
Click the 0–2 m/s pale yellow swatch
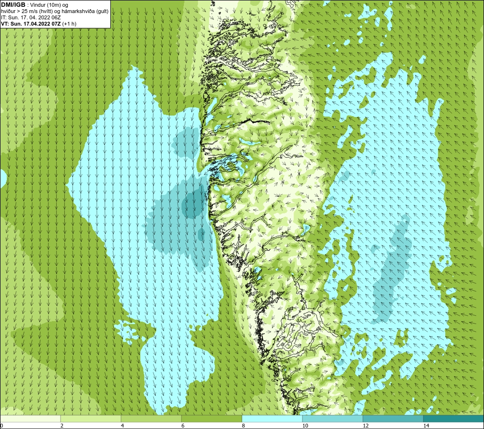coord(30,418)
